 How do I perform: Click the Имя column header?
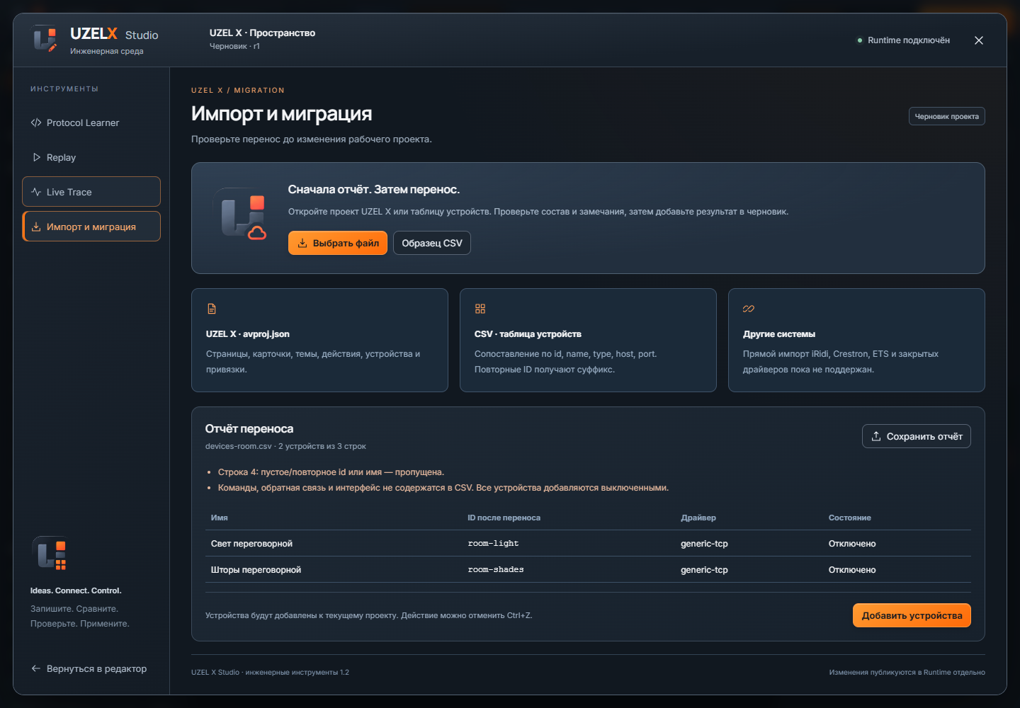click(x=220, y=518)
